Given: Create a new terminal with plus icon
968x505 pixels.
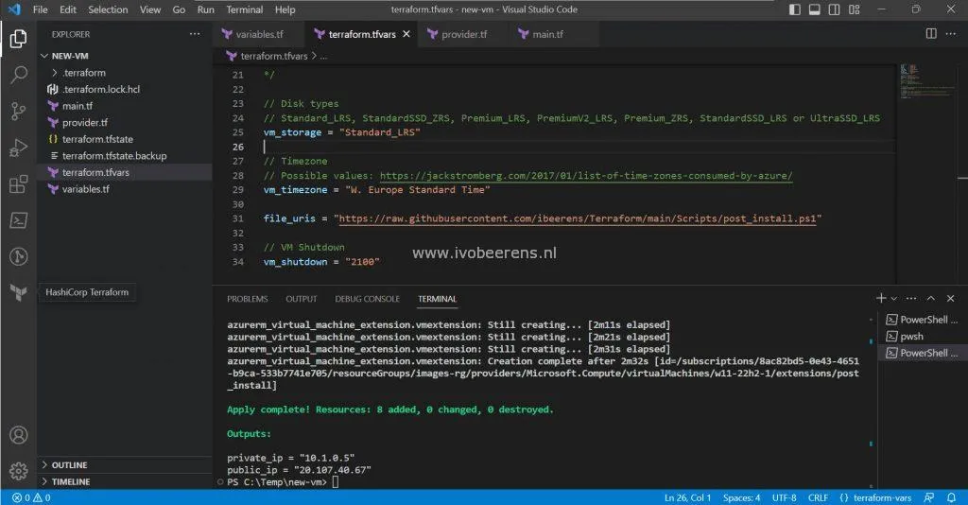Looking at the screenshot, I should (x=881, y=298).
